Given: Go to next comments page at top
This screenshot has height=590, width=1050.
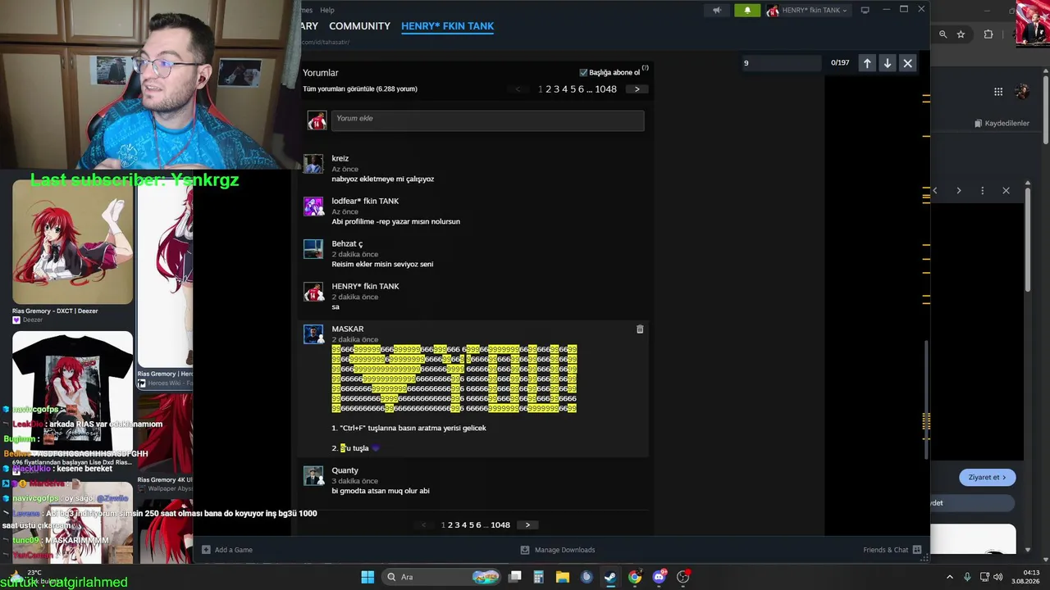Looking at the screenshot, I should click(x=637, y=89).
